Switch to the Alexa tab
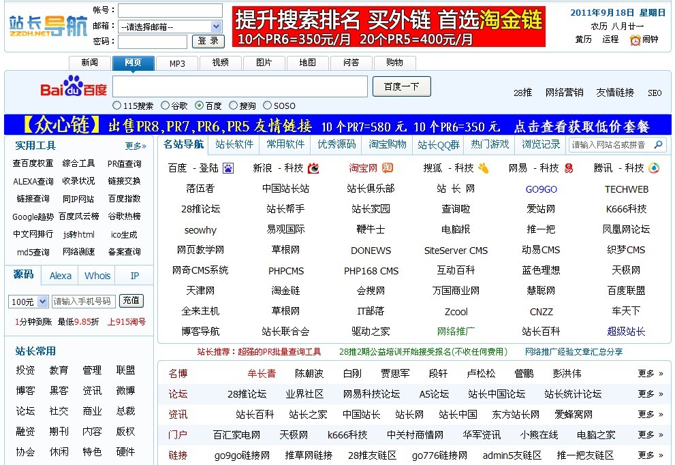Screen dimensions: 675x465 point(60,276)
